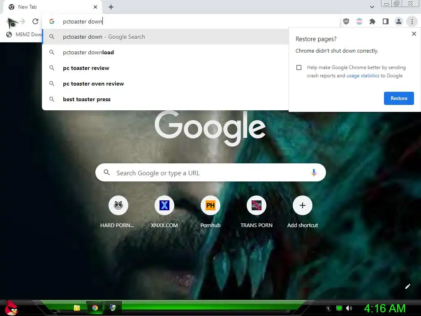This screenshot has width=421, height=316.
Task: Enable sending crash reports checkbox
Action: (x=299, y=67)
